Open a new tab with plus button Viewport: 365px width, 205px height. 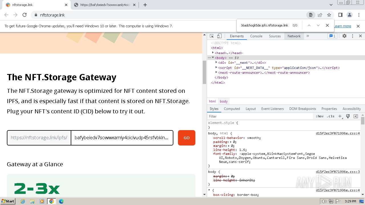coord(145,5)
